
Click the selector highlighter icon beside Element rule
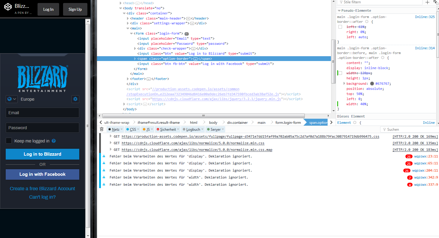click(355, 123)
